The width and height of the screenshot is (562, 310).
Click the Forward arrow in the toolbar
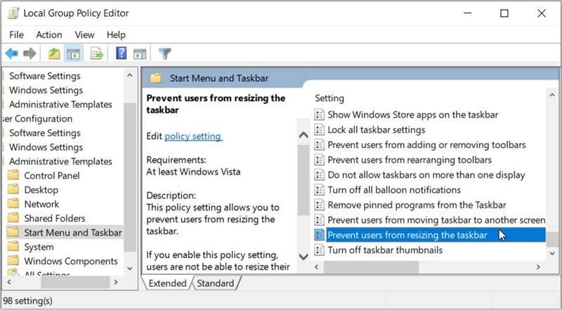click(30, 53)
